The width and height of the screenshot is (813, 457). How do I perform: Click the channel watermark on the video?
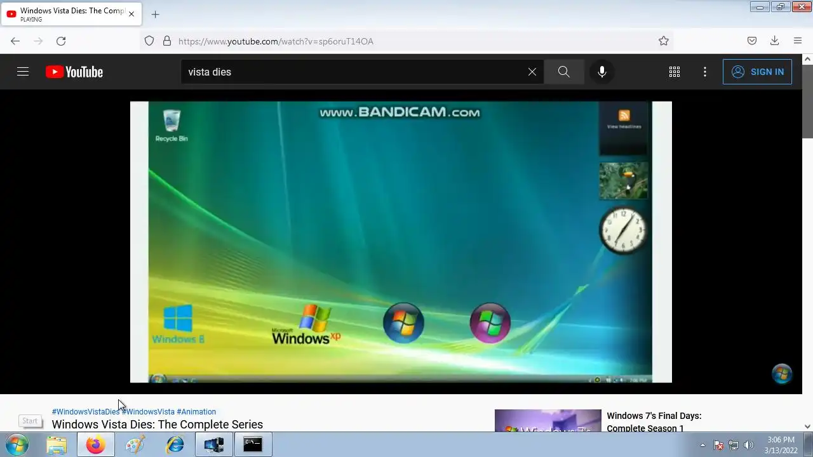pyautogui.click(x=782, y=374)
